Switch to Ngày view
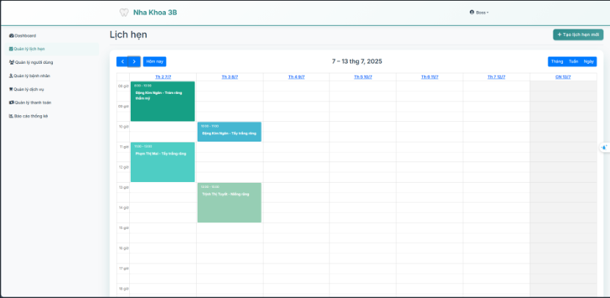 point(589,62)
